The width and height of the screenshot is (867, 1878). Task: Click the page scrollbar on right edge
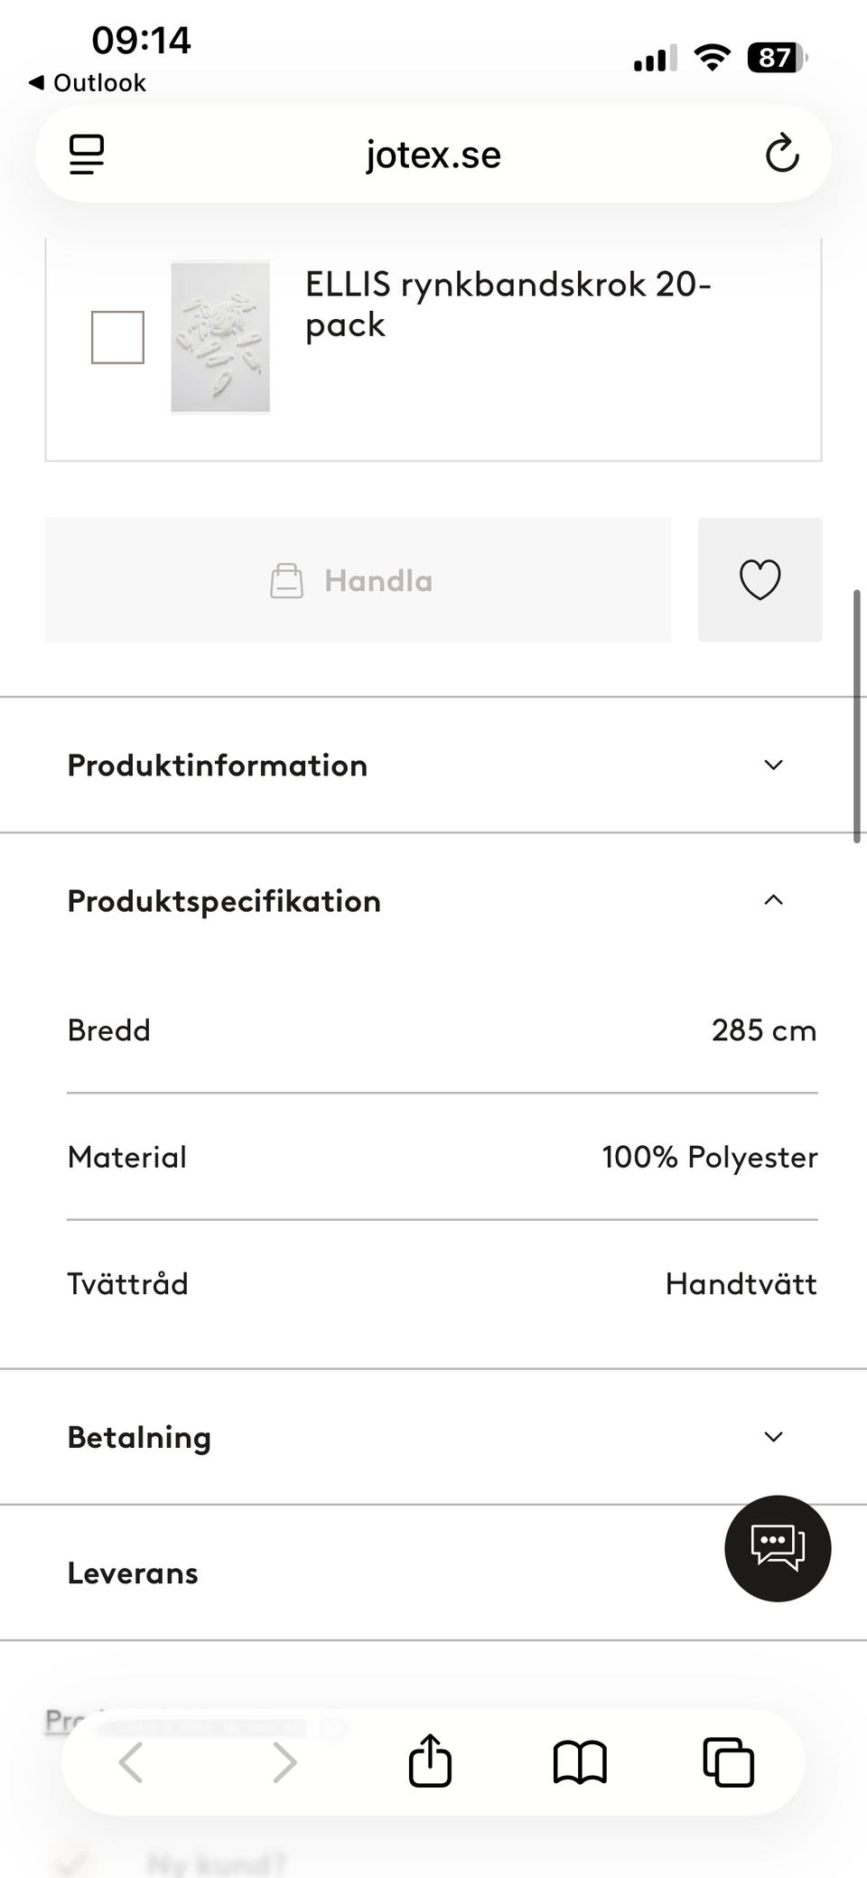point(856,716)
